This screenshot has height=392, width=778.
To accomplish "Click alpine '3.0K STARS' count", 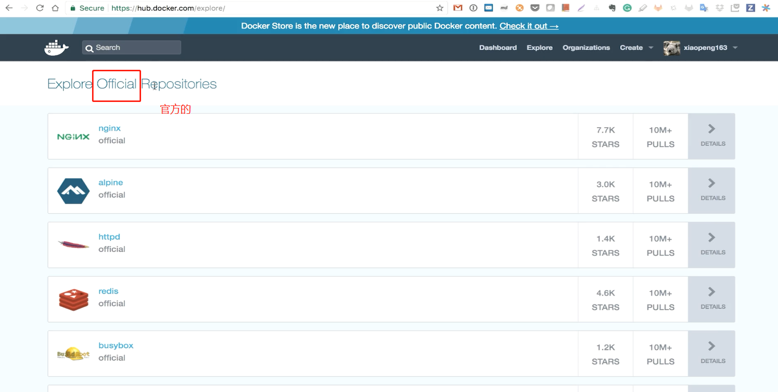I will point(605,191).
